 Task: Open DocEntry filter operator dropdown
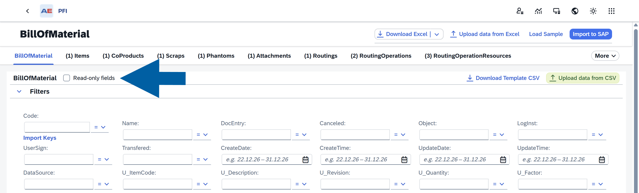coord(301,135)
